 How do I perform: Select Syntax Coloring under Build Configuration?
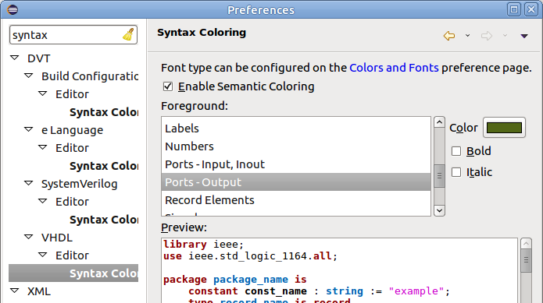click(x=104, y=112)
